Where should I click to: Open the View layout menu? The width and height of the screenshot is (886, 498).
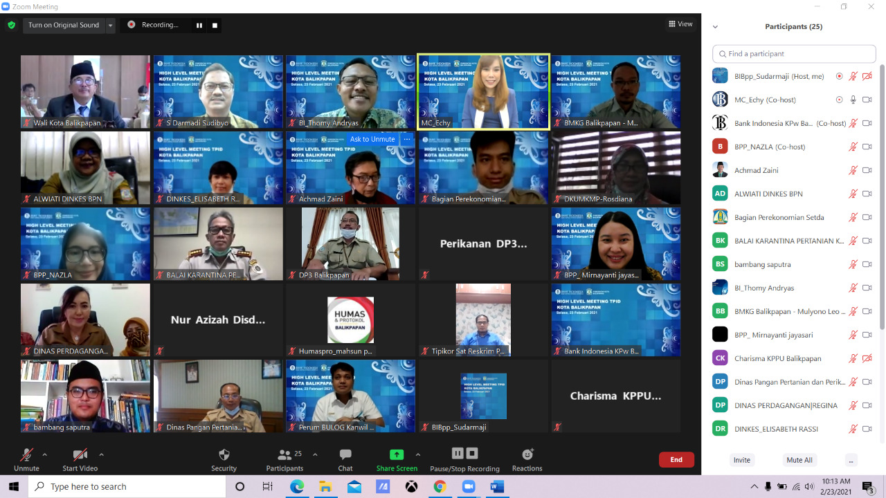pos(680,24)
